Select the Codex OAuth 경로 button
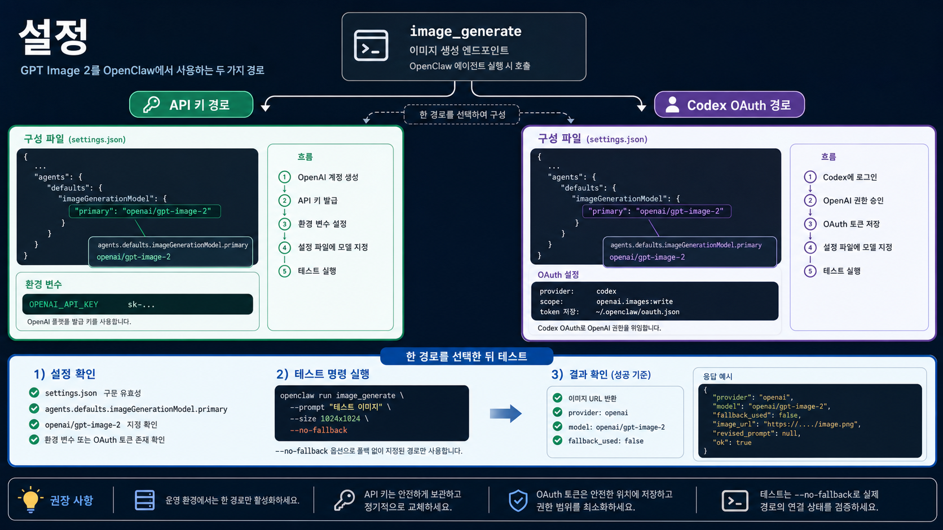Viewport: 943px width, 530px height. pyautogui.click(x=729, y=105)
